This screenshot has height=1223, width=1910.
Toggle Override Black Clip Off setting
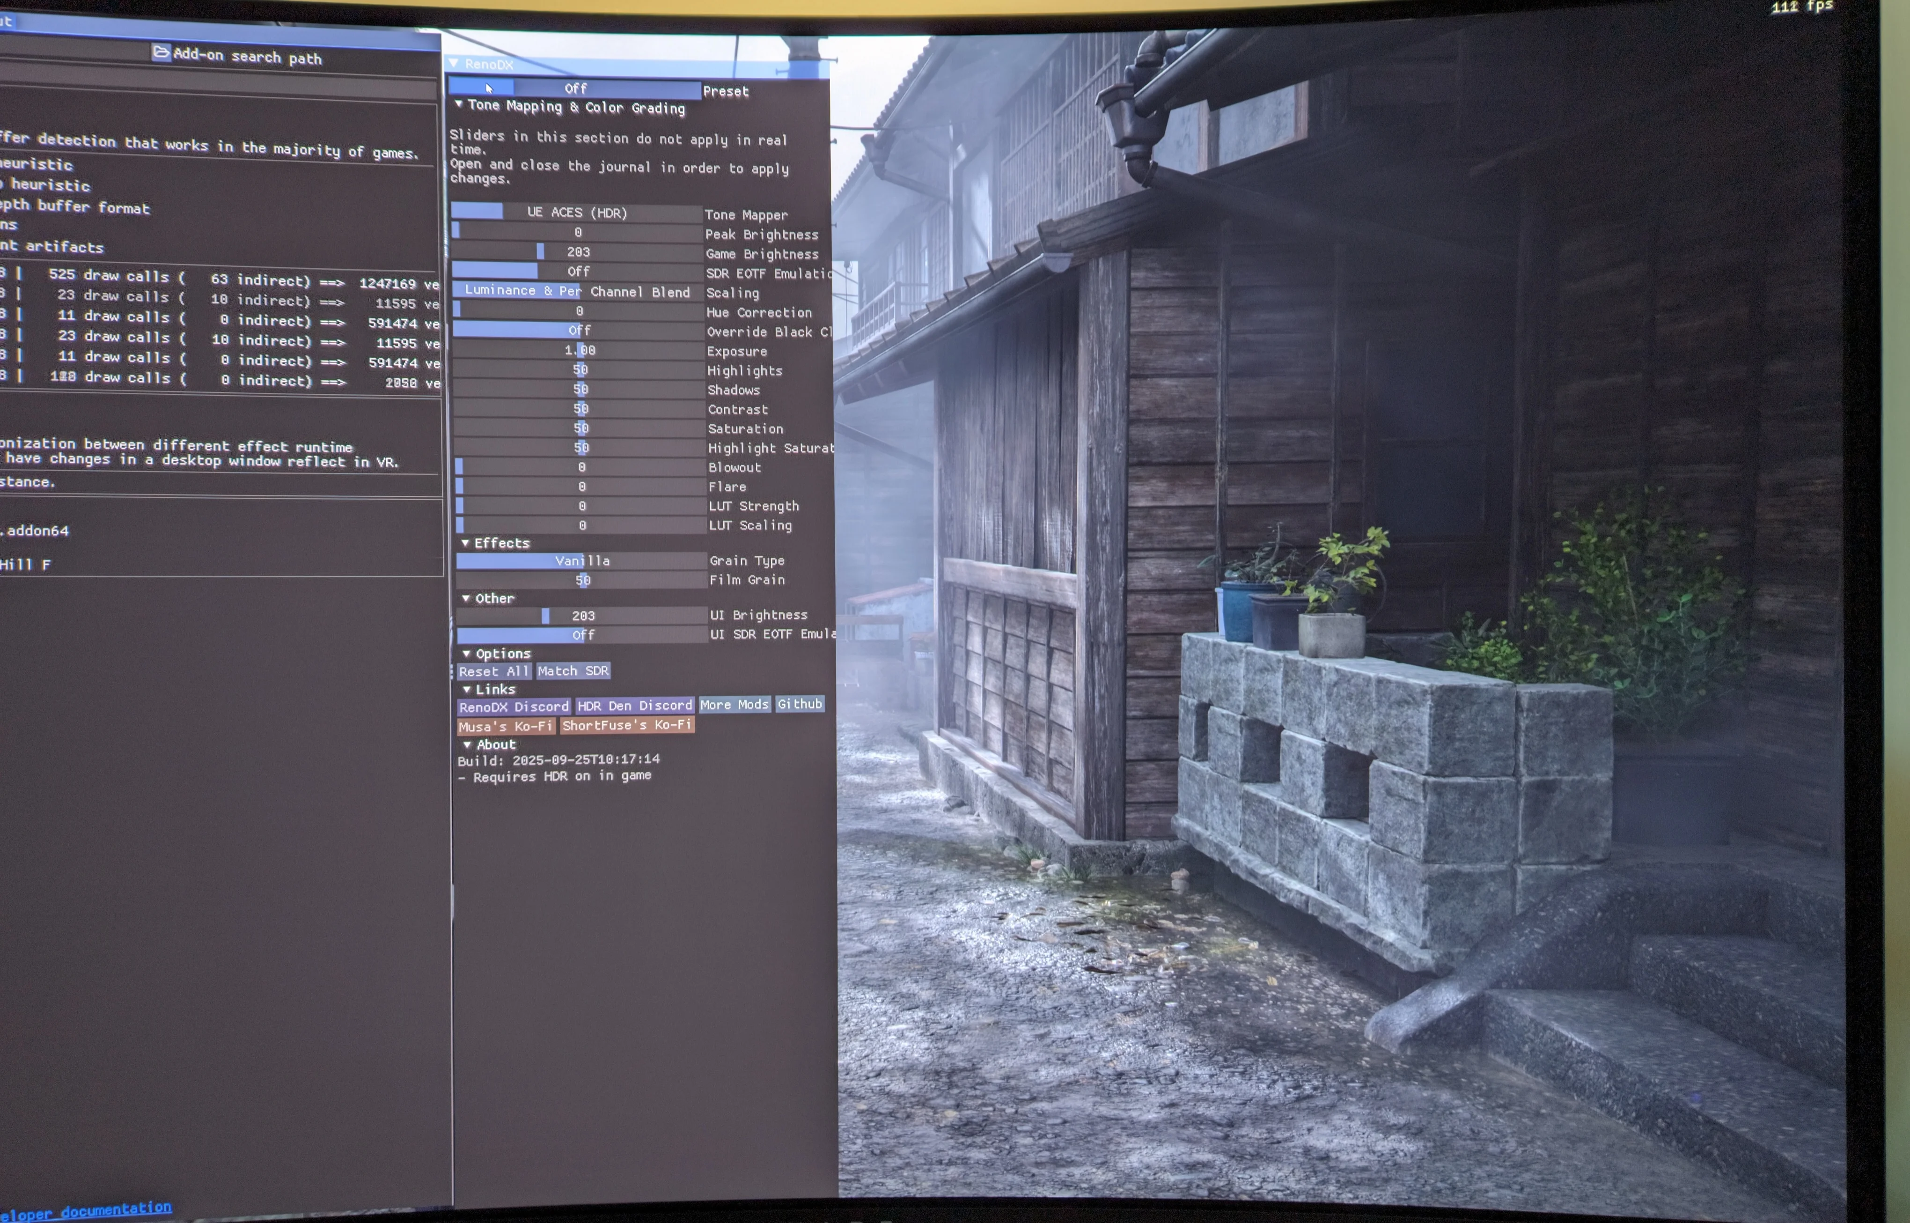click(579, 331)
